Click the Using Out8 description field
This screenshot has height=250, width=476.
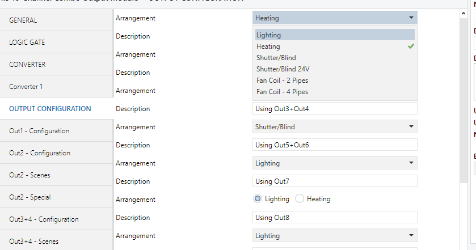[x=335, y=217]
